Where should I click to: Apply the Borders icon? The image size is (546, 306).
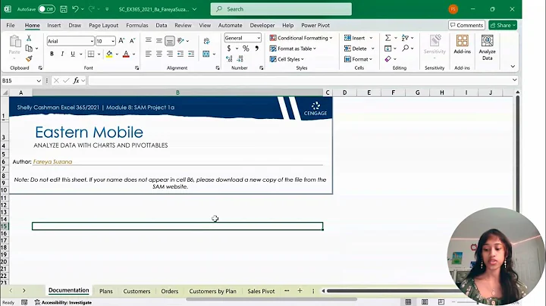(91, 54)
